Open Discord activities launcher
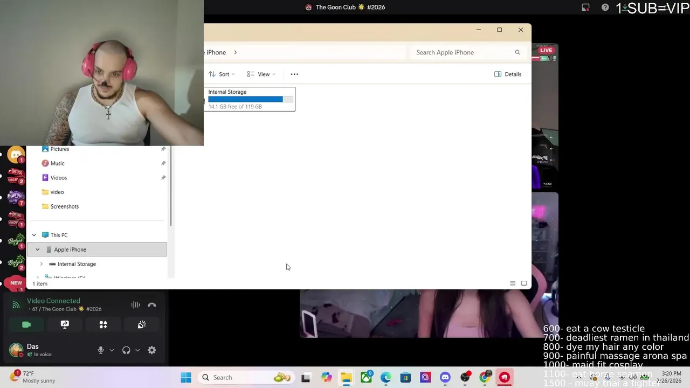690x388 pixels. (x=103, y=324)
